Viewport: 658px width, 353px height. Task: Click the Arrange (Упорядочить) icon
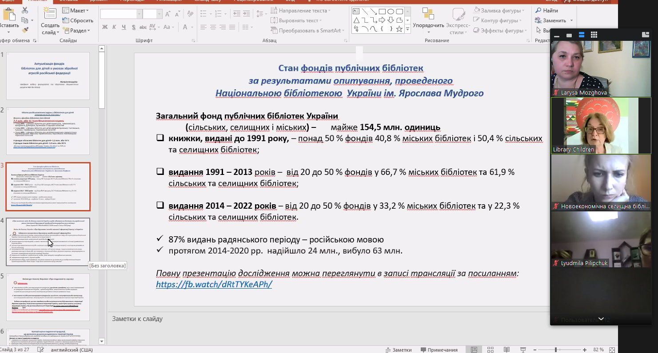pyautogui.click(x=428, y=13)
